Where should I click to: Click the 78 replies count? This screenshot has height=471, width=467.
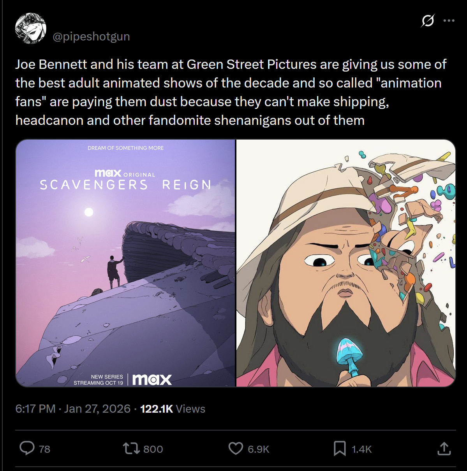(44, 449)
